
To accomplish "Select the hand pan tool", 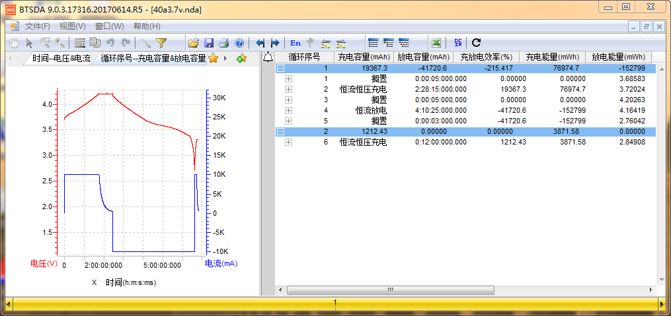I will tap(15, 43).
